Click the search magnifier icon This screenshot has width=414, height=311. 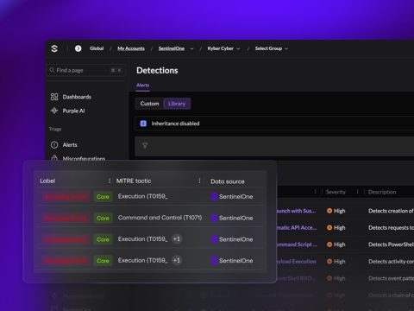tap(52, 70)
